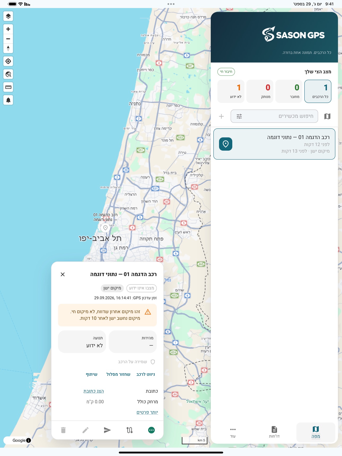
Task: Open יותר פרטים more details link
Action: 147,412
